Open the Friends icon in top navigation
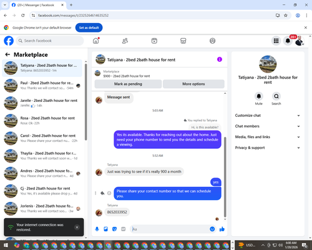This screenshot has width=312, height=250. (x=125, y=41)
